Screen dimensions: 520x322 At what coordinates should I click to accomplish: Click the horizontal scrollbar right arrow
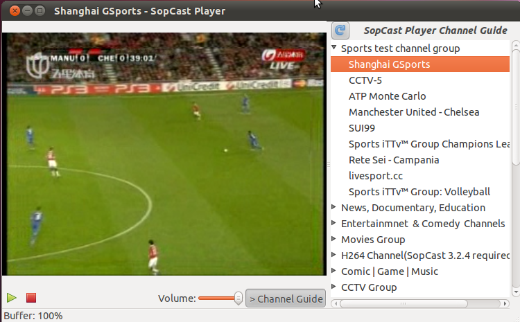(x=505, y=303)
